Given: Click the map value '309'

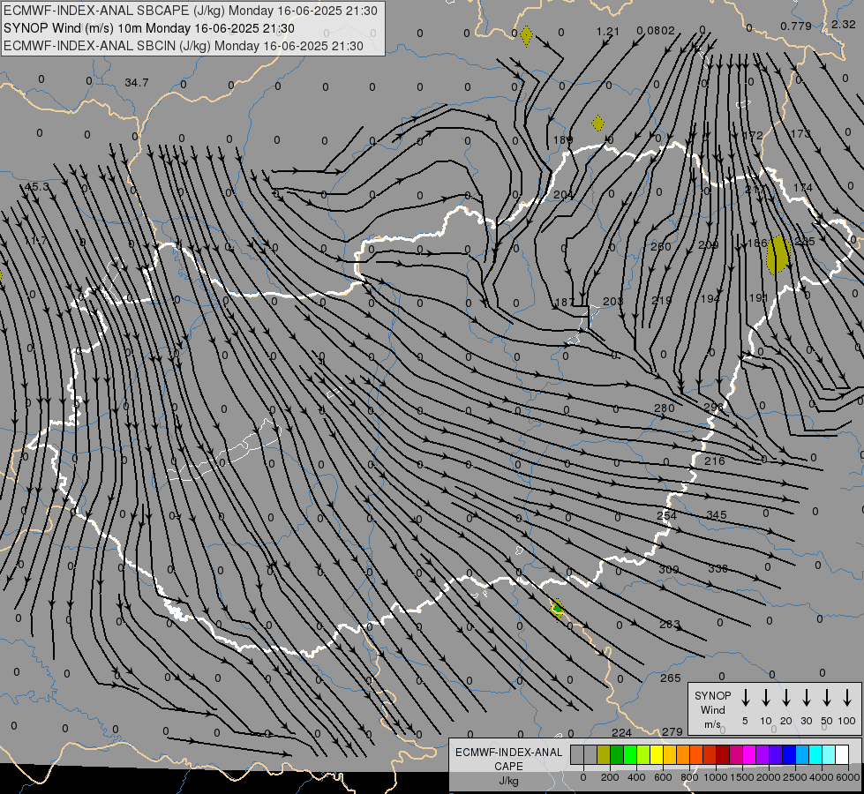Looking at the screenshot, I should point(669,570).
